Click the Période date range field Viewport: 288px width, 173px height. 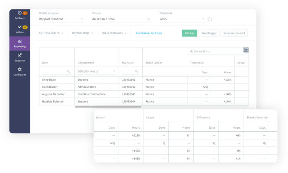pos(121,19)
